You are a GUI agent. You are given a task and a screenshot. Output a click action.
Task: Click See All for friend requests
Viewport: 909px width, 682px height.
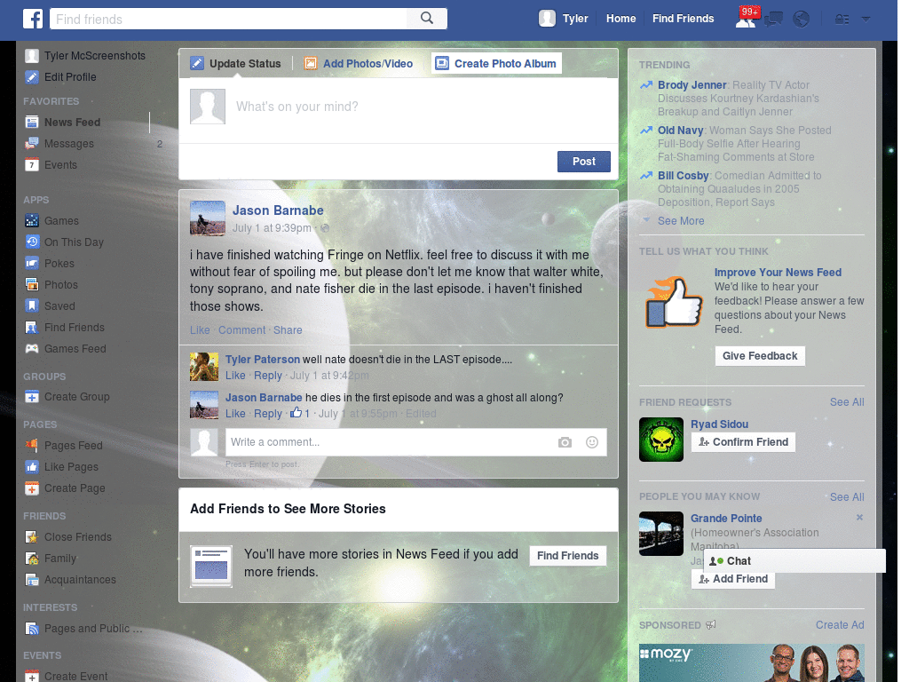[846, 402]
